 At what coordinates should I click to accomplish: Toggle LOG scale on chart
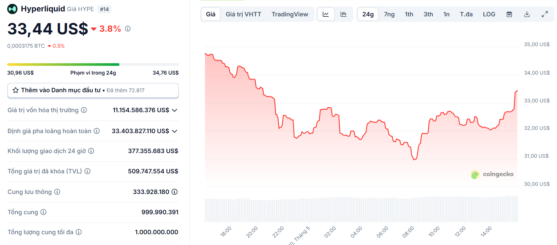click(489, 14)
